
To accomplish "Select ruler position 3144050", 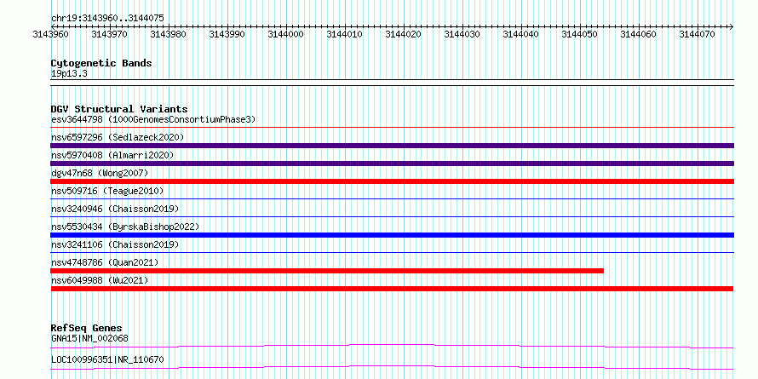I will pos(580,34).
